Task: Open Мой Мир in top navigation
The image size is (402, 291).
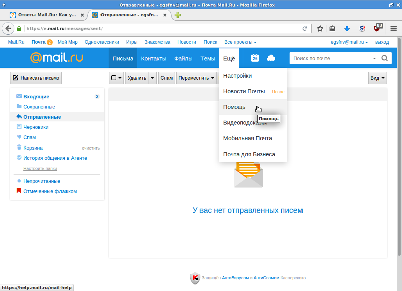Action: (x=68, y=42)
